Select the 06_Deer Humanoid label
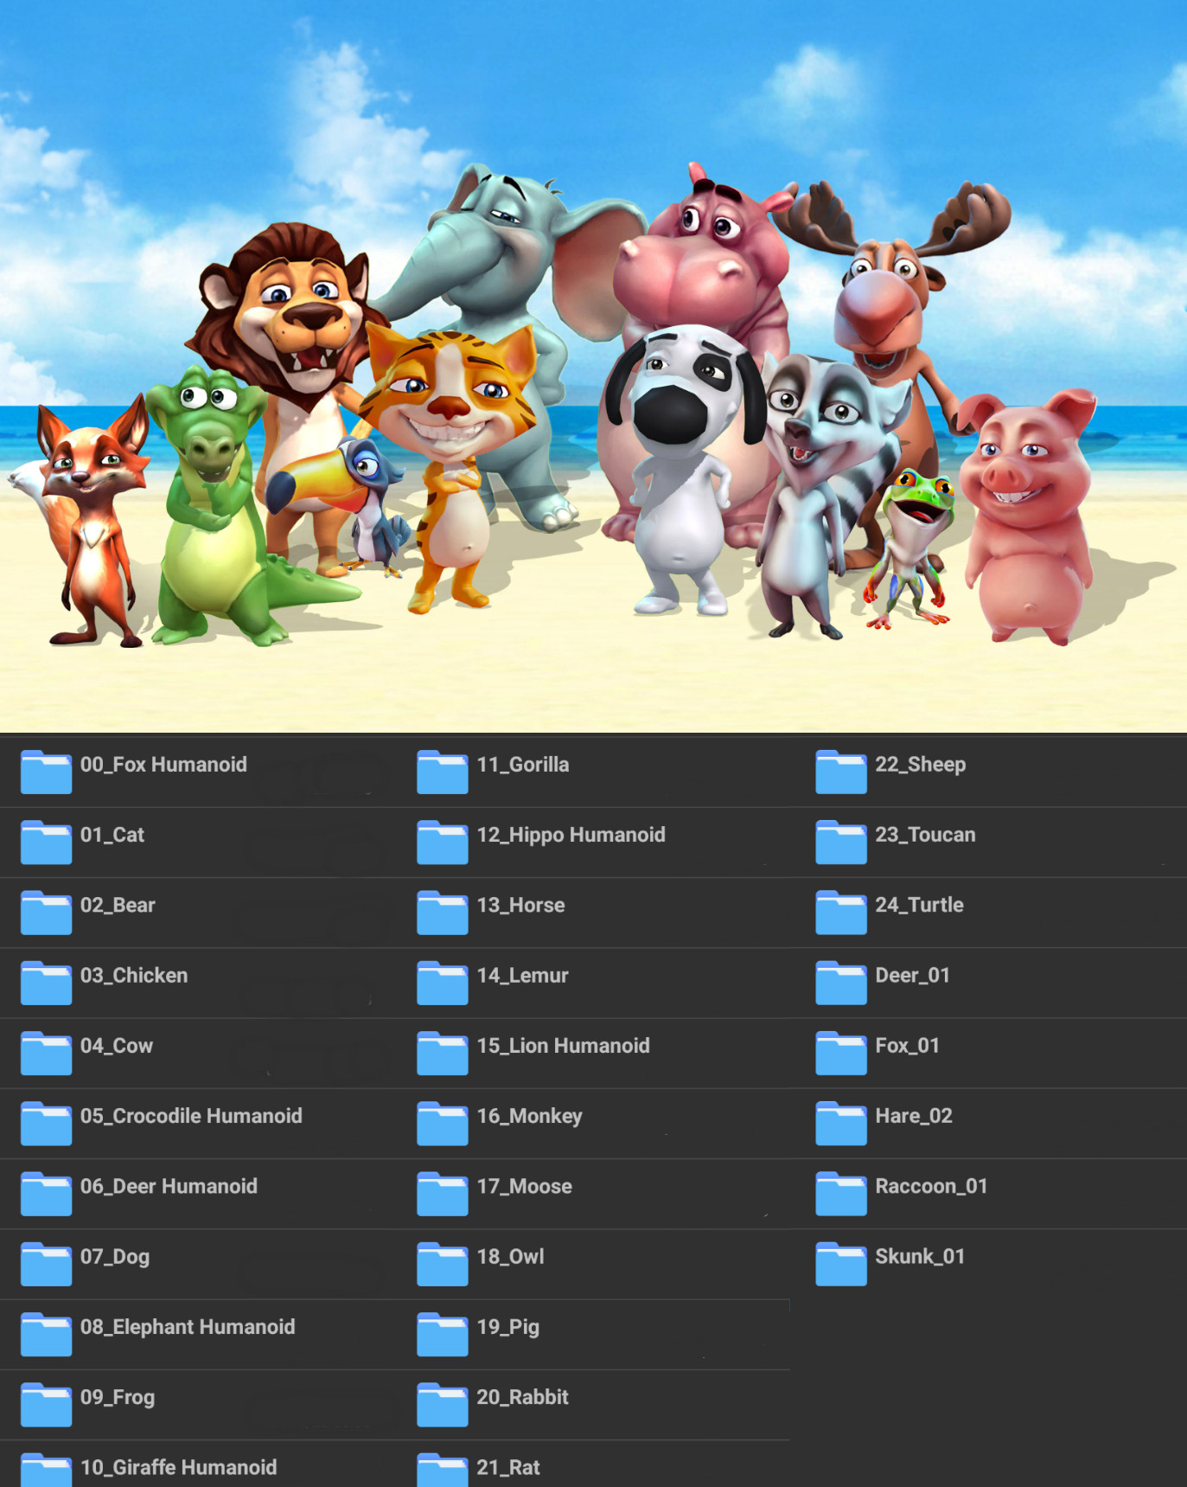Image resolution: width=1187 pixels, height=1487 pixels. pyautogui.click(x=169, y=1186)
